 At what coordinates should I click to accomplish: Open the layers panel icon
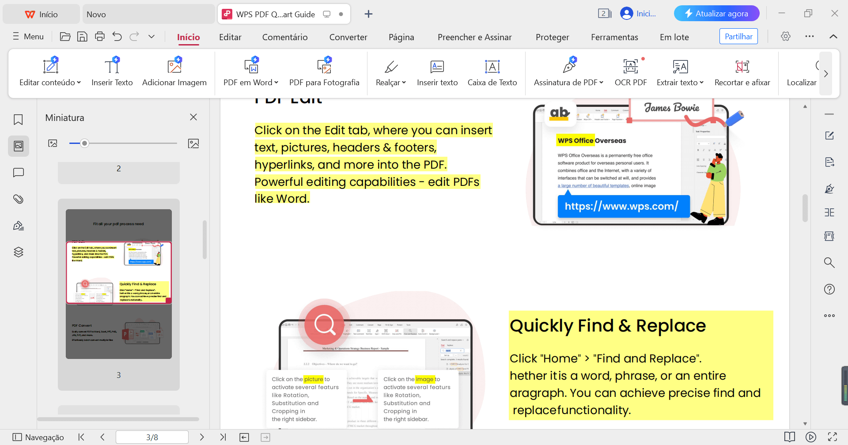coord(19,252)
